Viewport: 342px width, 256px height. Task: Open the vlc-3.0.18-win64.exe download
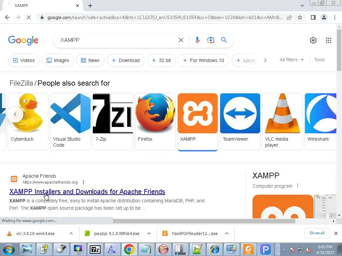point(35,234)
